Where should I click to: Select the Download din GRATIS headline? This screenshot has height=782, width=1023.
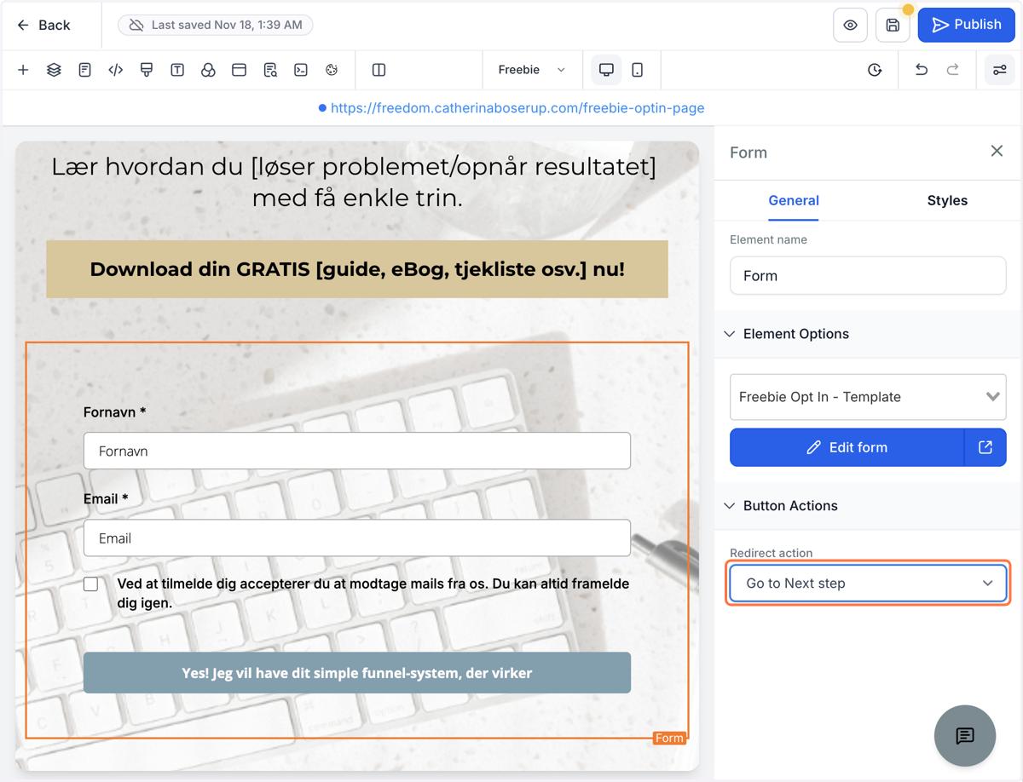coord(357,269)
